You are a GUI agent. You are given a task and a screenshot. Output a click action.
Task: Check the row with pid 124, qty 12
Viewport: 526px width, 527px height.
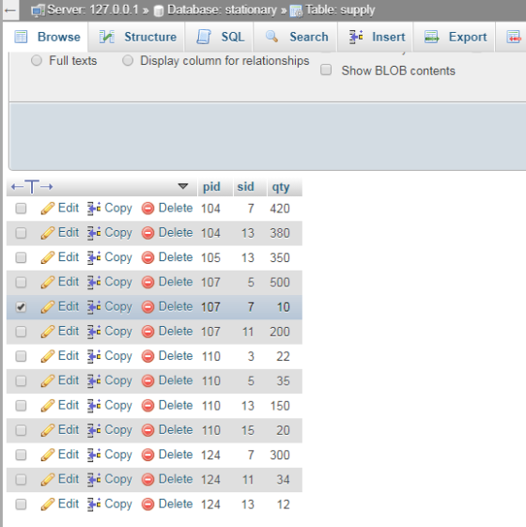click(21, 504)
